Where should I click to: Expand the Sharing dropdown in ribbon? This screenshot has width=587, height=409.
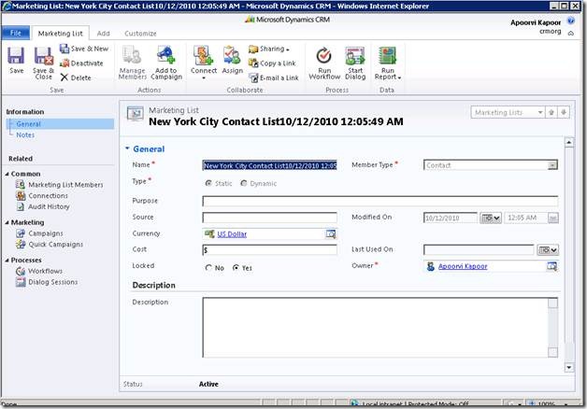[269, 49]
